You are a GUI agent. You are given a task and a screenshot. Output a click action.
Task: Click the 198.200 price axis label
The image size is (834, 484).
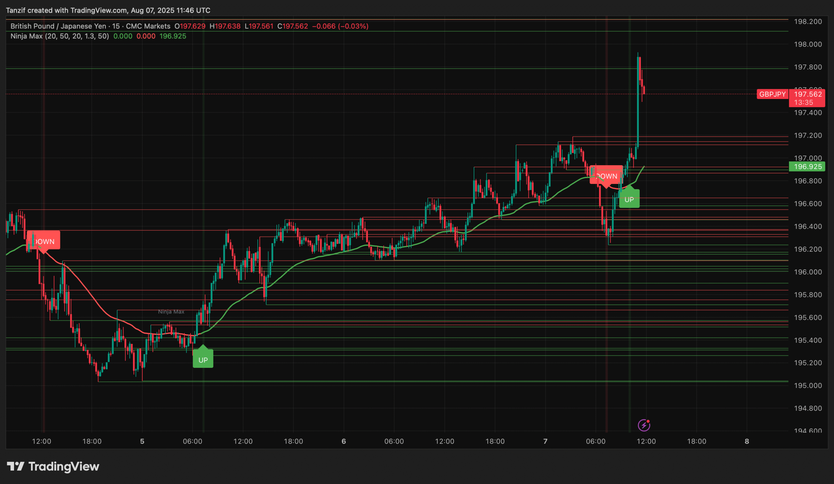[808, 21]
